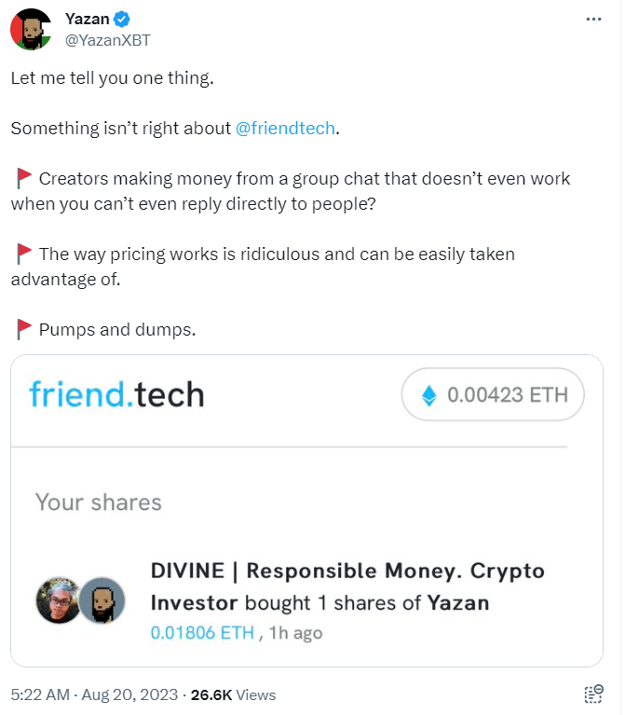625x715 pixels.
Task: Click the friend.tech logo
Action: (116, 394)
